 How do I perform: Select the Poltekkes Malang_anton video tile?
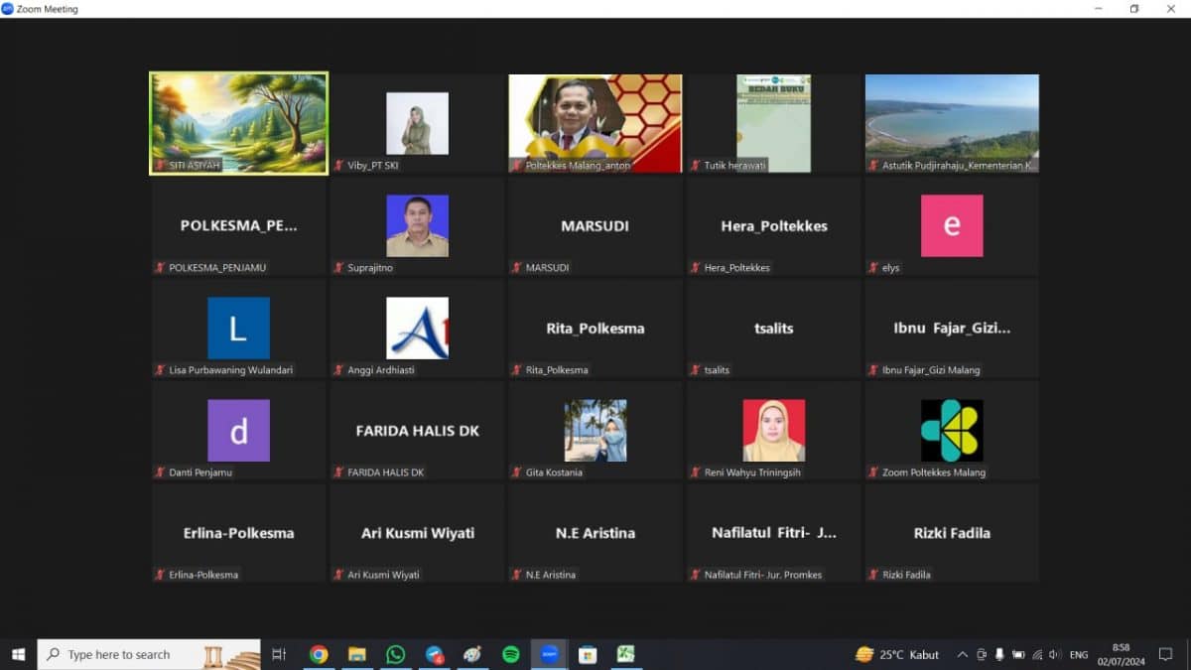point(595,123)
